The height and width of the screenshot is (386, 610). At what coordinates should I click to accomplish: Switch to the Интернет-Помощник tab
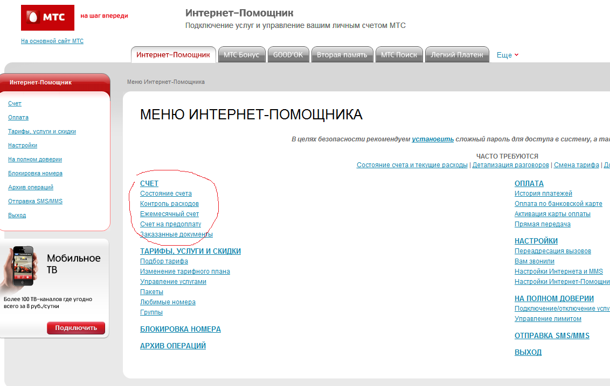click(173, 55)
